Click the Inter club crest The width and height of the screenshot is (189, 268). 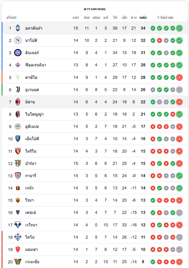[18, 53]
